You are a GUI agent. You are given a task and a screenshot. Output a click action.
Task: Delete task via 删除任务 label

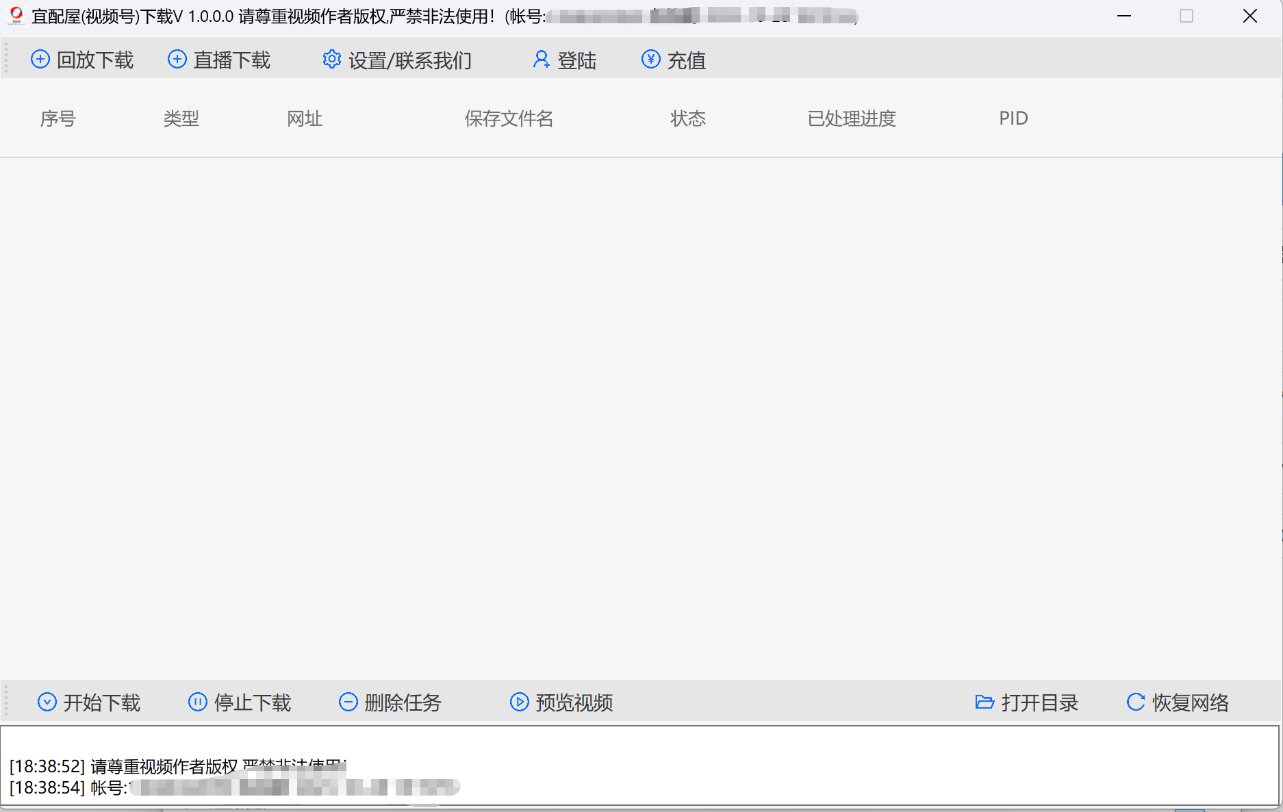tap(403, 702)
